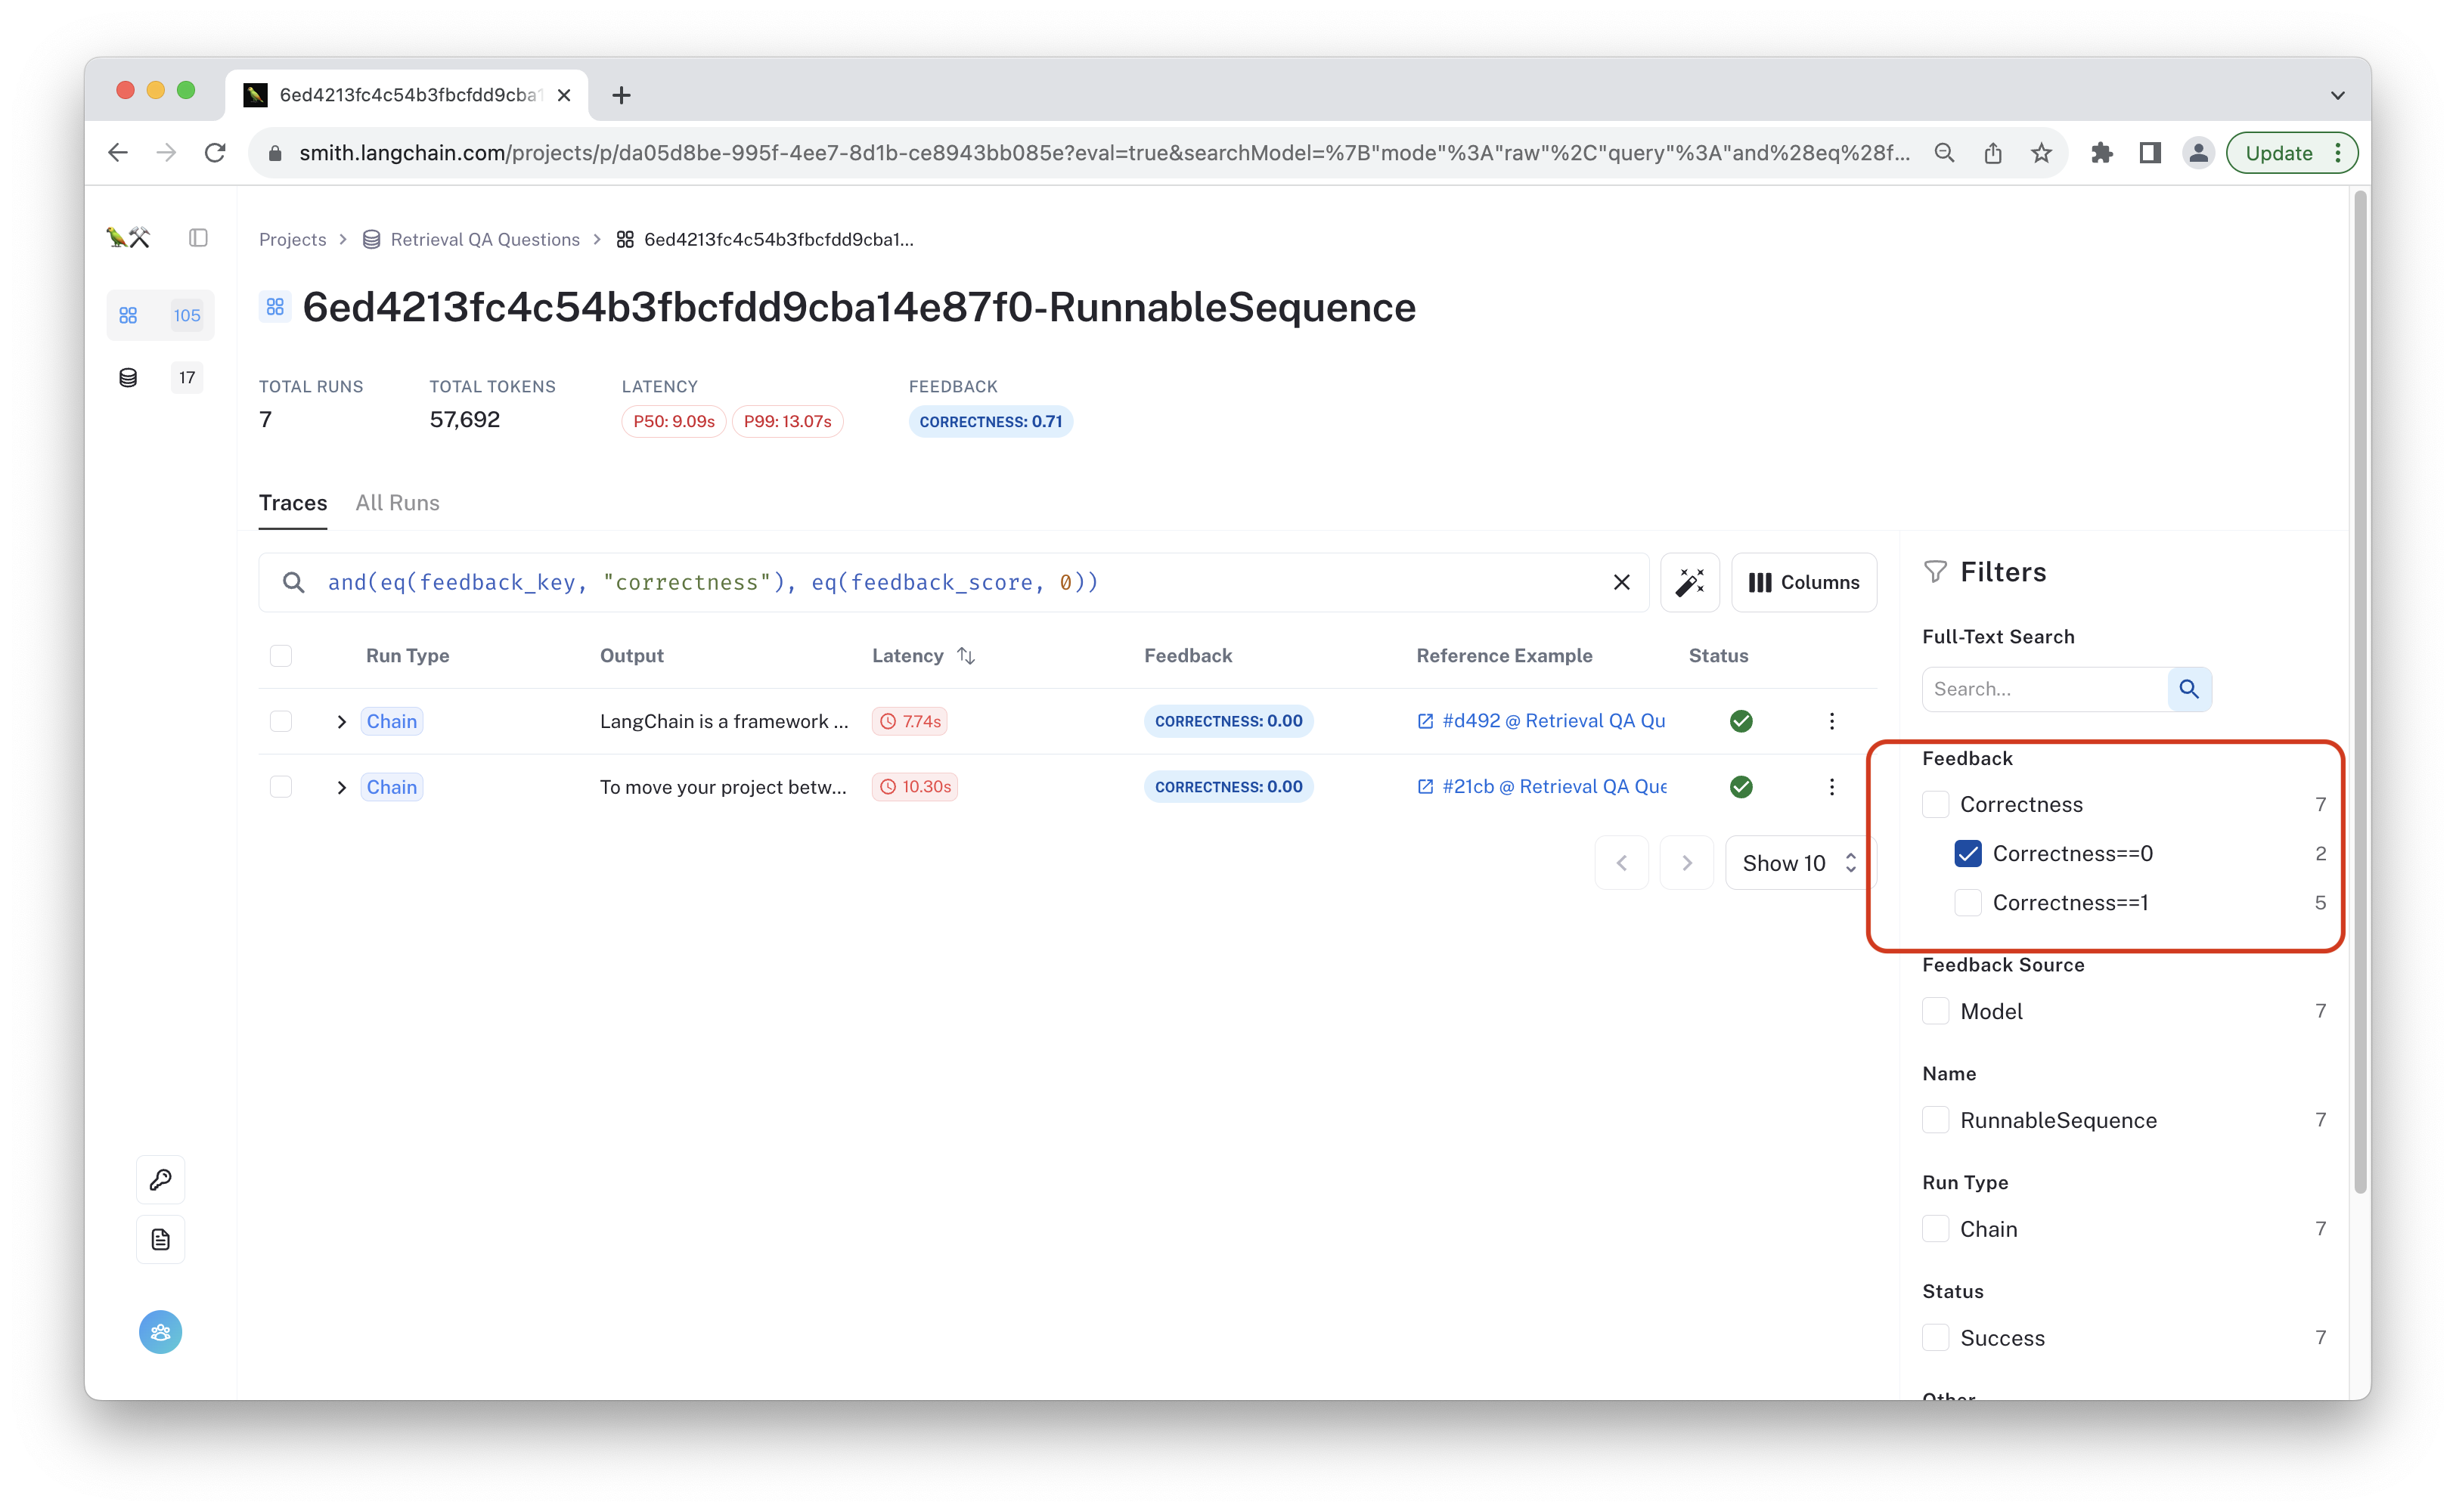Switch to the All Runs tab
This screenshot has width=2456, height=1512.
coord(397,502)
